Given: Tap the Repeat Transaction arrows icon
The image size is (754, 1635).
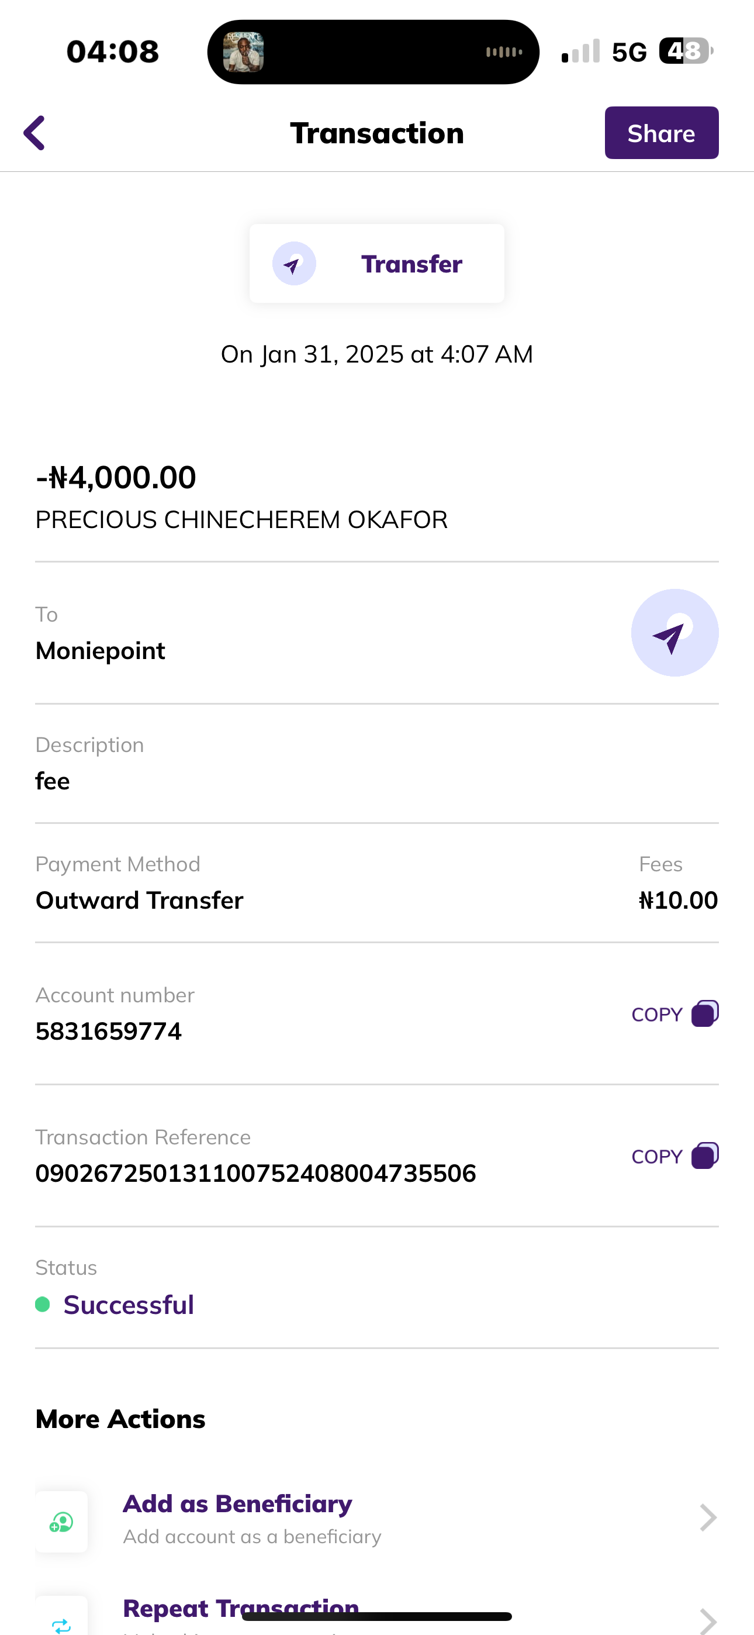Looking at the screenshot, I should point(61,1623).
